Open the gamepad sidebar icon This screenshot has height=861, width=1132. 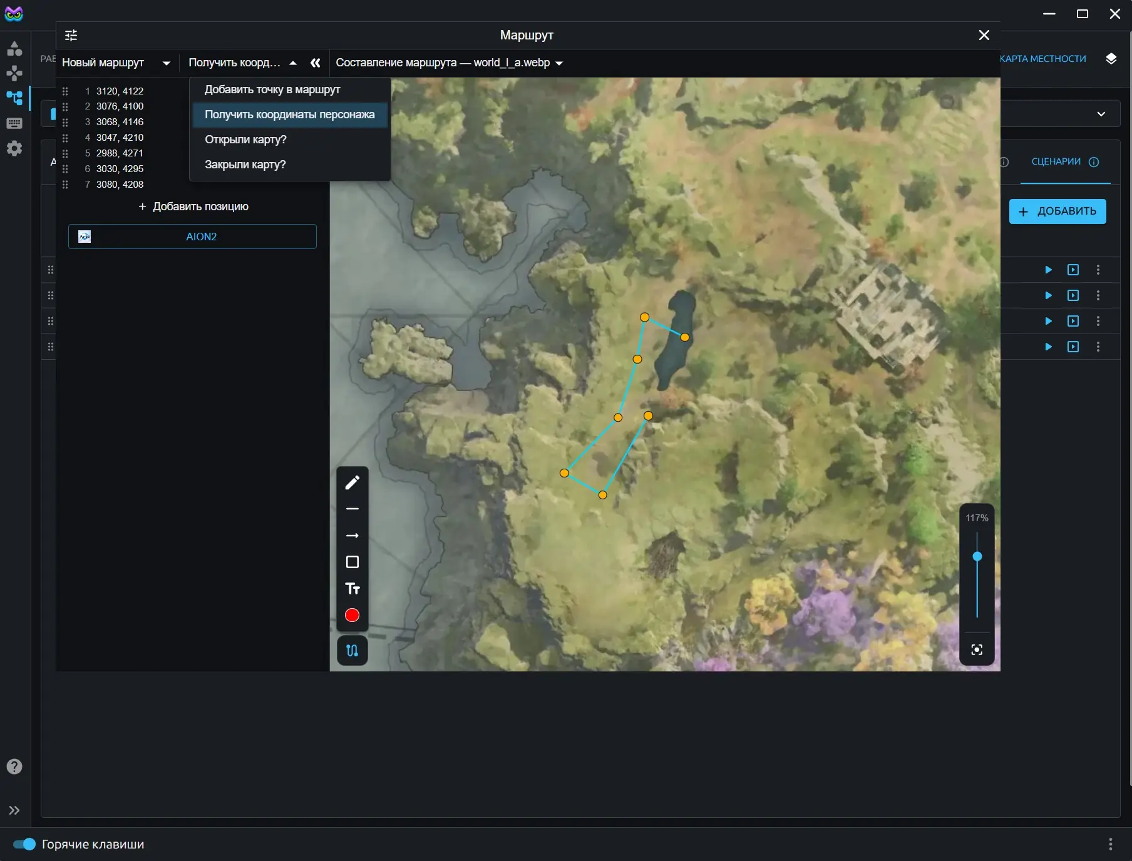click(x=14, y=73)
